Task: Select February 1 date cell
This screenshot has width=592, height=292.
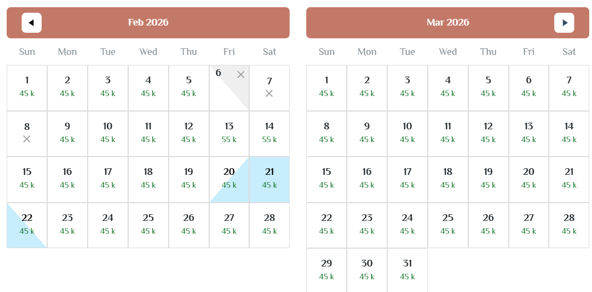Action: tap(27, 88)
